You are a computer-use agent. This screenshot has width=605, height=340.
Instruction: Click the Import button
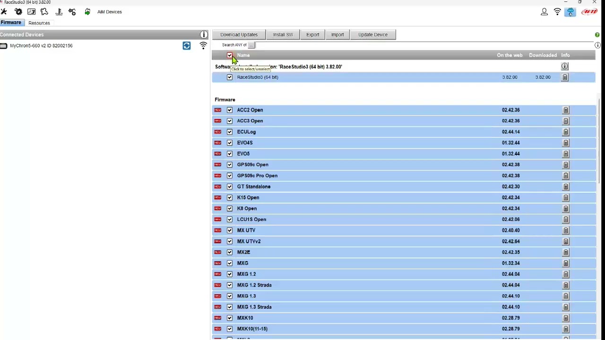tap(337, 34)
